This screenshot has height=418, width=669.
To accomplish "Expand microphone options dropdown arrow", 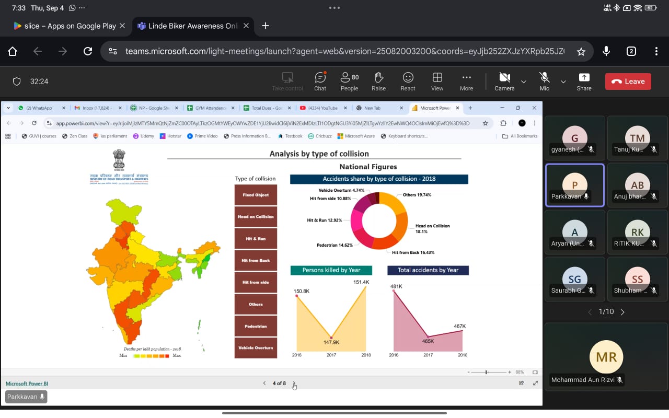I will coord(563,82).
